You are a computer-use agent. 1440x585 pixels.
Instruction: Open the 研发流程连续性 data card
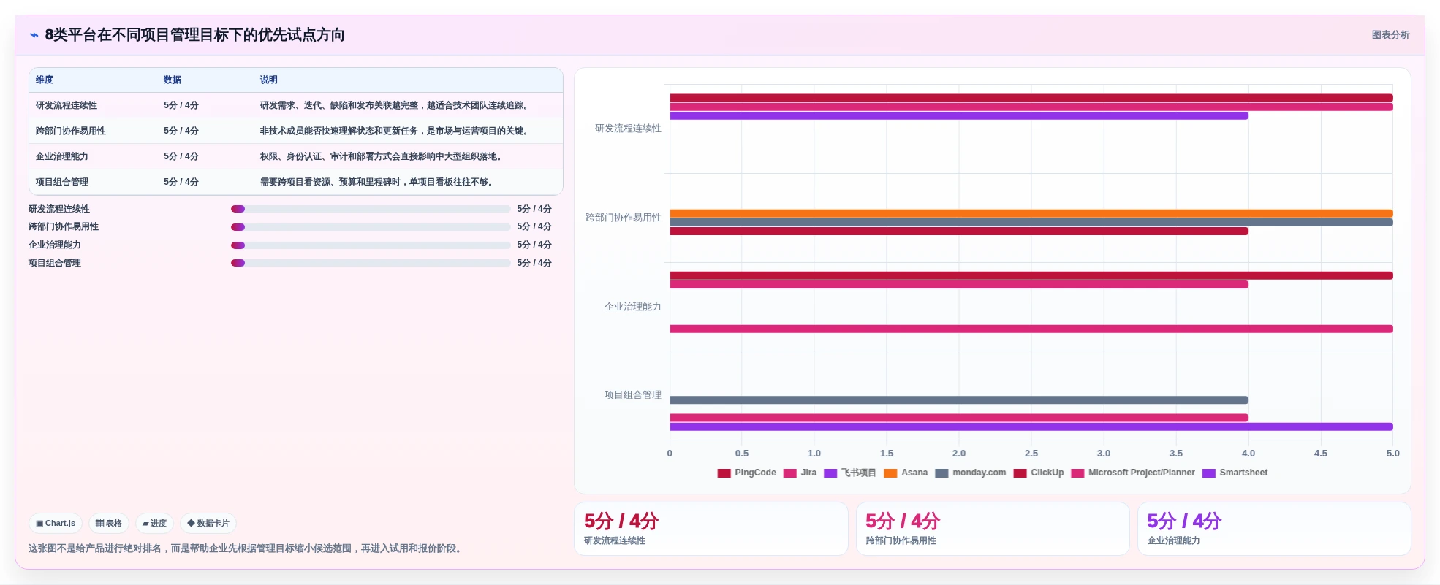tap(711, 529)
